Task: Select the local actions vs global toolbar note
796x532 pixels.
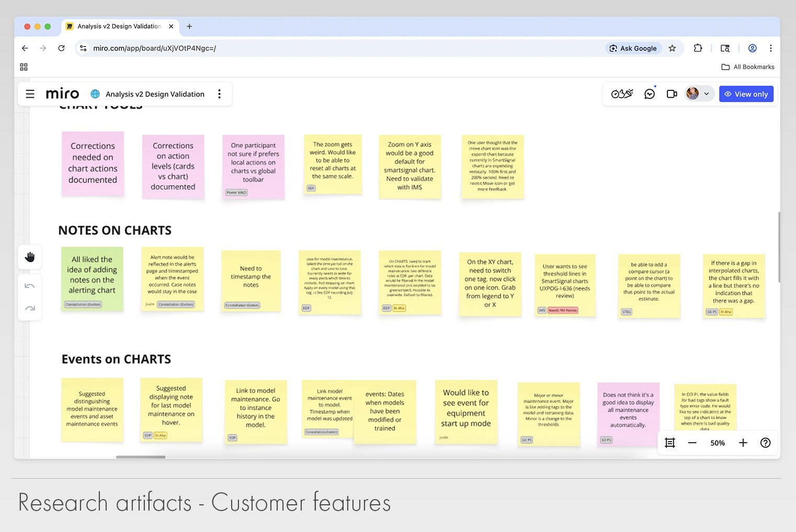Action: [x=253, y=167]
